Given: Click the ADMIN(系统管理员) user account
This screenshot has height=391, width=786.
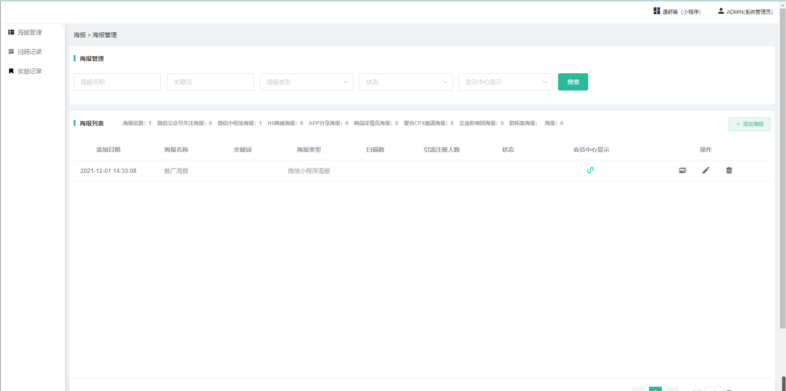Looking at the screenshot, I should click(x=745, y=12).
